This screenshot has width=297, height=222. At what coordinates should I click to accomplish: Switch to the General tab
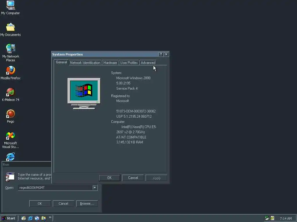[x=61, y=62]
